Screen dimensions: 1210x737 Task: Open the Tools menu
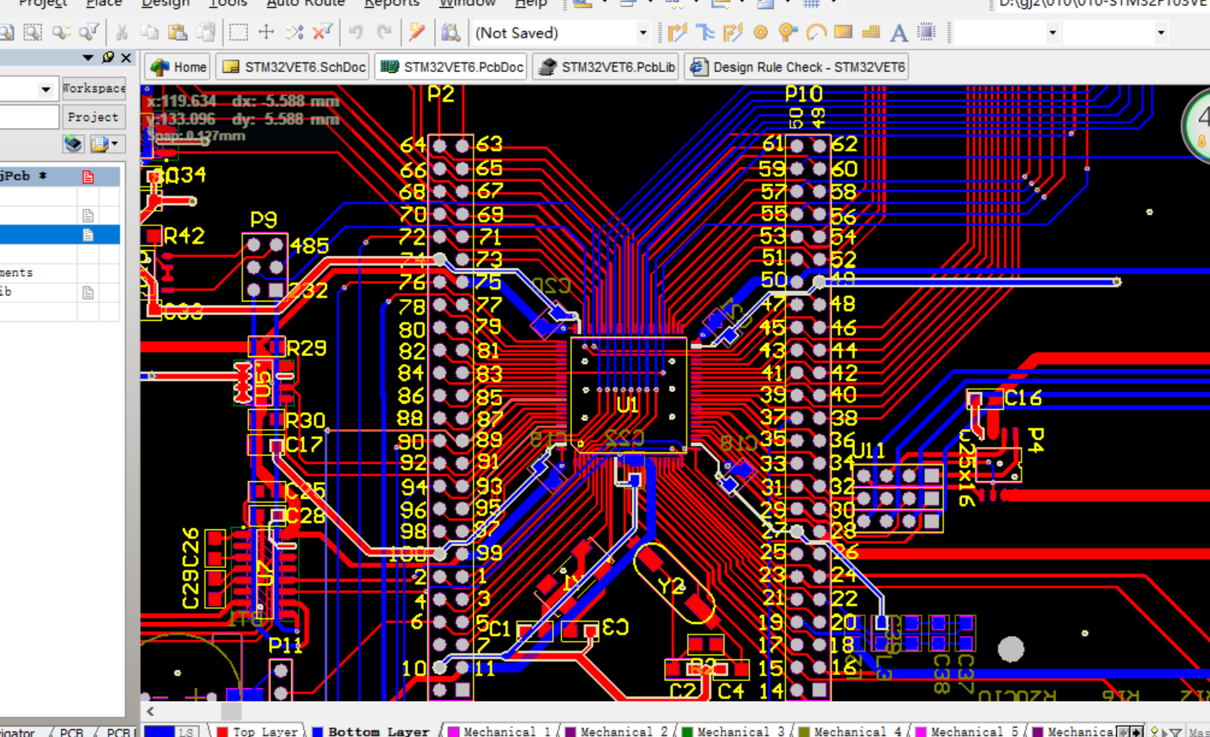pos(228,3)
